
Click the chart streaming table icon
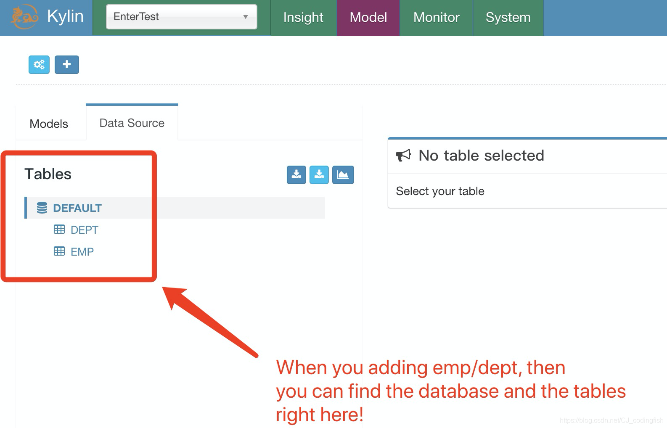tap(343, 175)
